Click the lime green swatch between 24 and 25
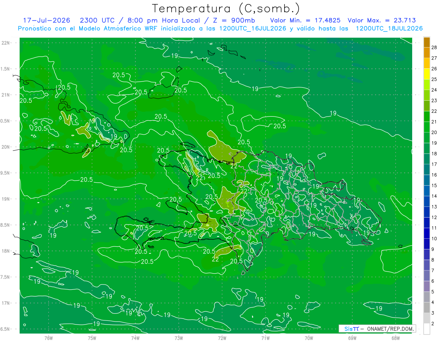Viewport: 444px width, 343px height. (x=427, y=85)
